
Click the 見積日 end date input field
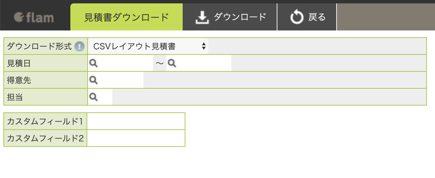coord(199,63)
